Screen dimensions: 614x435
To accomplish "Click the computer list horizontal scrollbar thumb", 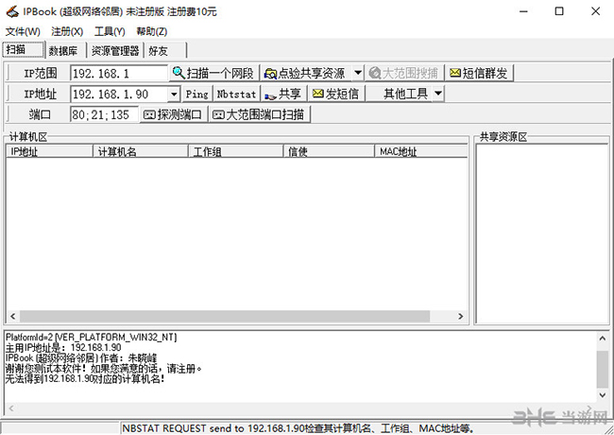I will pyautogui.click(x=225, y=316).
